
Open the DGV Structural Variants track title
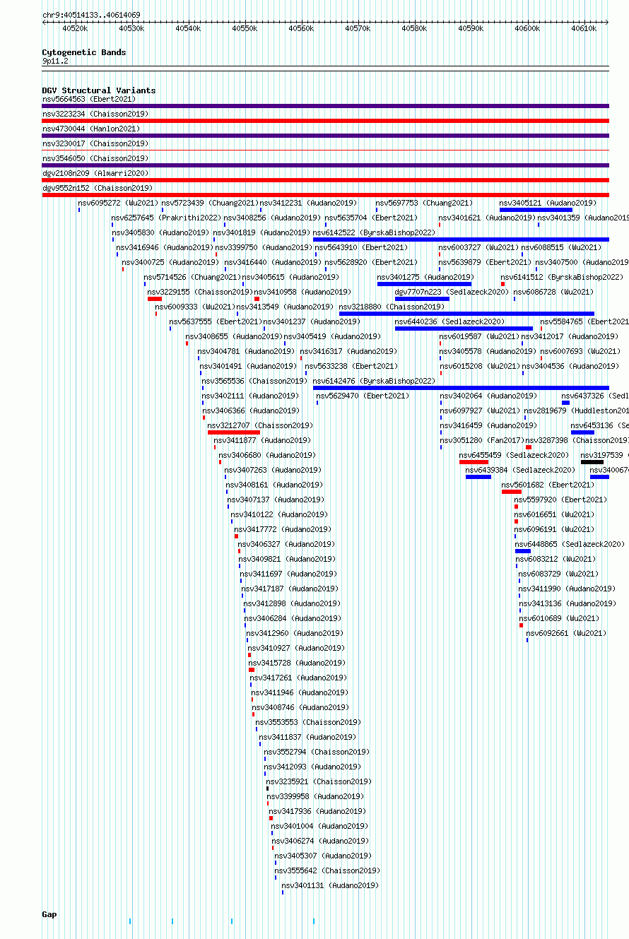tap(99, 90)
